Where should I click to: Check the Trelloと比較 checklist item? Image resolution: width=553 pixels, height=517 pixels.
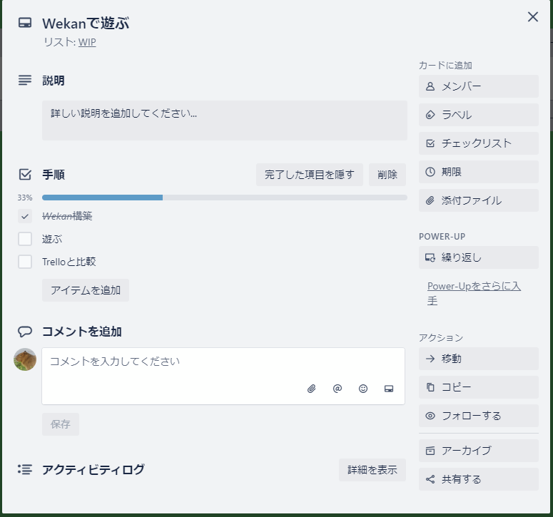pos(25,262)
